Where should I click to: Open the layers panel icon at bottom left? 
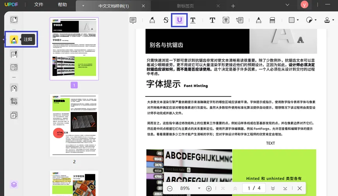(x=14, y=184)
